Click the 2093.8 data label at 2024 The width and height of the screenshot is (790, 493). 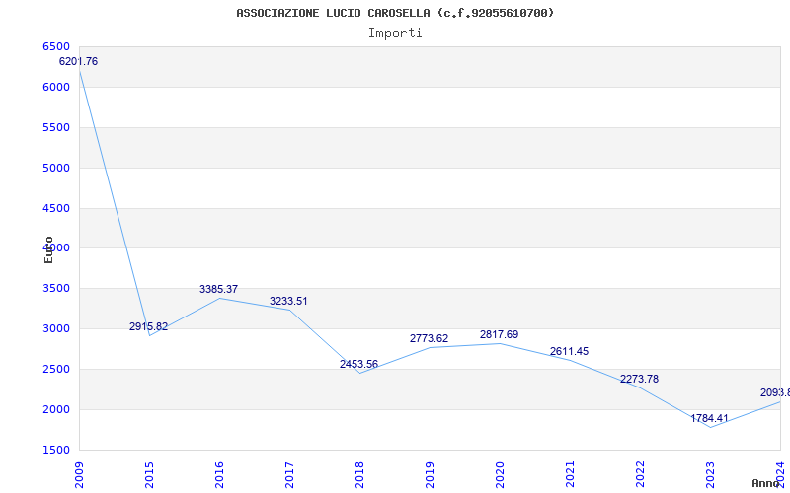(775, 392)
